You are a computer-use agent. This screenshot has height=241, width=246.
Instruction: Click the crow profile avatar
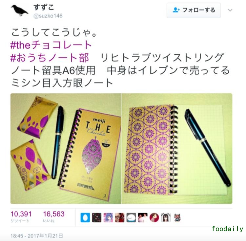pyautogui.click(x=19, y=11)
